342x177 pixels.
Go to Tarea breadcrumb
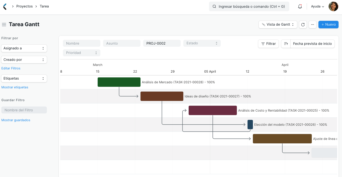[x=44, y=6]
